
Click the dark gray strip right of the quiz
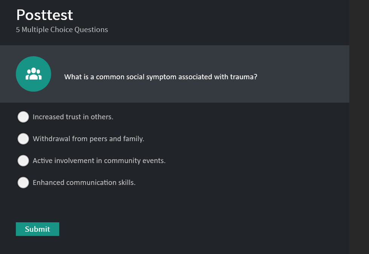pos(359,127)
